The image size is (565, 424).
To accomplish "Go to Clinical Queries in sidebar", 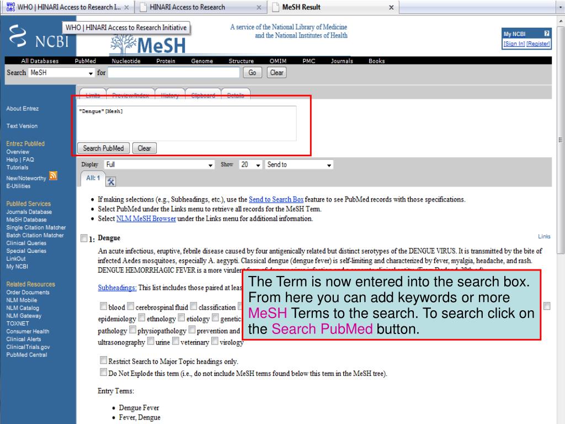I will tap(26, 243).
